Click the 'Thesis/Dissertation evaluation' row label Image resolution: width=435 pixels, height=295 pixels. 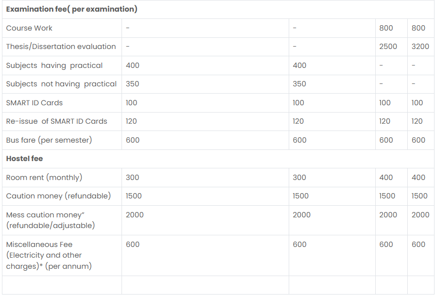[x=61, y=47]
